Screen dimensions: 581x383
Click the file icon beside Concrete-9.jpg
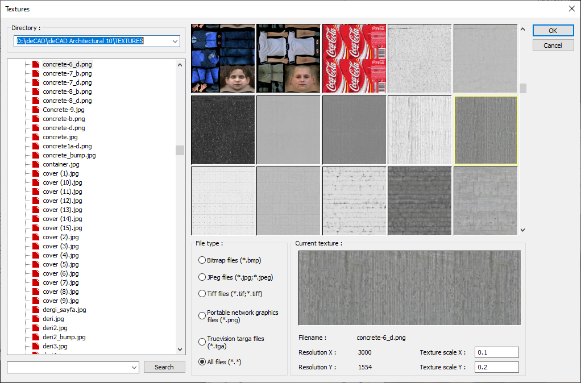point(36,110)
